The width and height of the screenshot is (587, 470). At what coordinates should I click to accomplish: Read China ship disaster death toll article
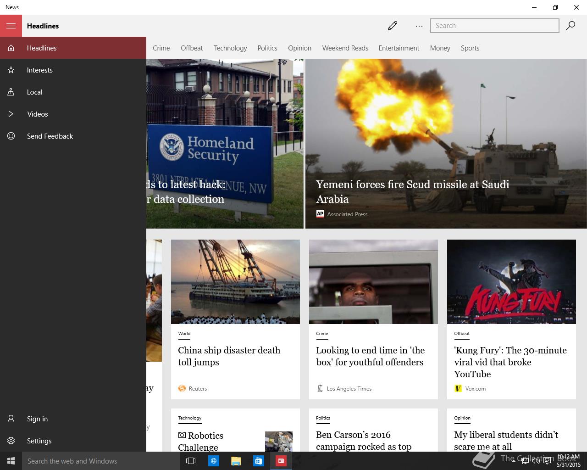point(229,356)
